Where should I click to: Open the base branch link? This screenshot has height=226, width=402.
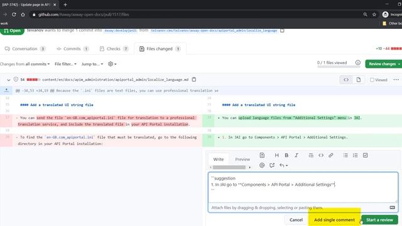click(121, 31)
